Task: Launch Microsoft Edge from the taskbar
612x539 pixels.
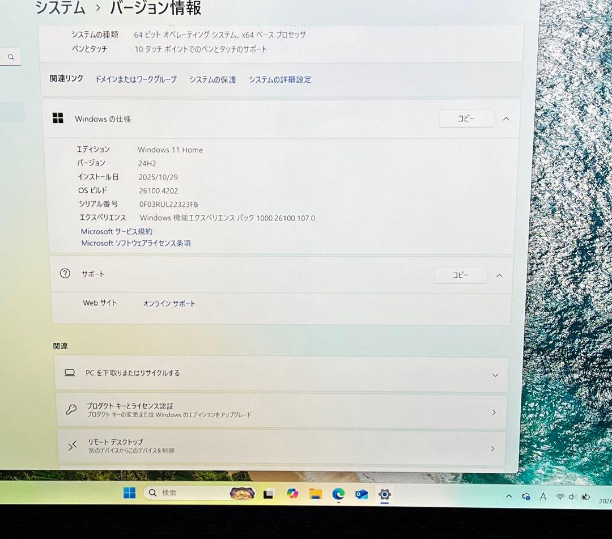Action: point(338,494)
